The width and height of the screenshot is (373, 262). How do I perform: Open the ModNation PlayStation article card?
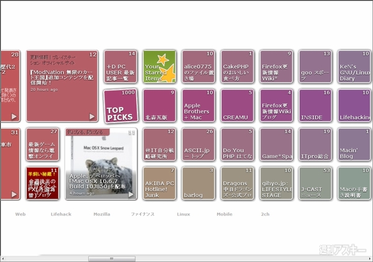(x=62, y=86)
